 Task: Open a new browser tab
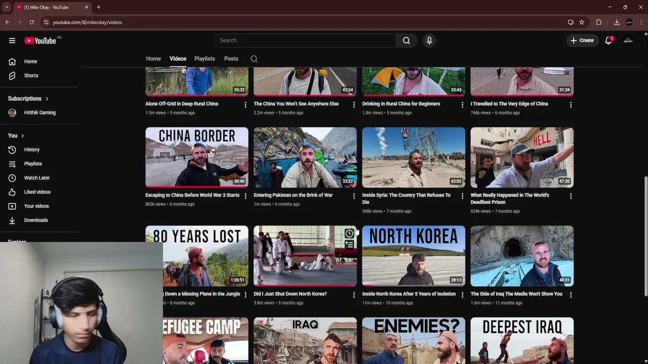click(x=99, y=7)
